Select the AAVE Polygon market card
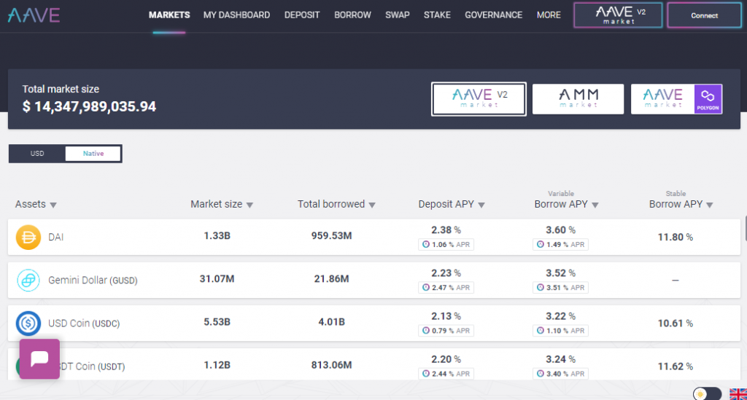 point(676,99)
